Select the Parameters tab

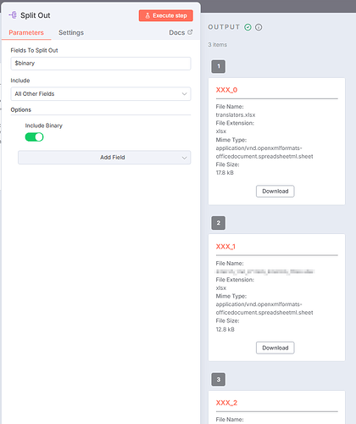click(x=26, y=32)
